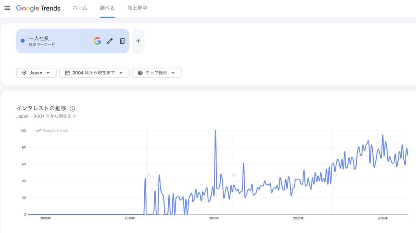Open the hamburger main menu

pyautogui.click(x=7, y=8)
